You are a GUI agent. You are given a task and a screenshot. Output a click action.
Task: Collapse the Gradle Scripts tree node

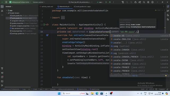tap(6, 13)
